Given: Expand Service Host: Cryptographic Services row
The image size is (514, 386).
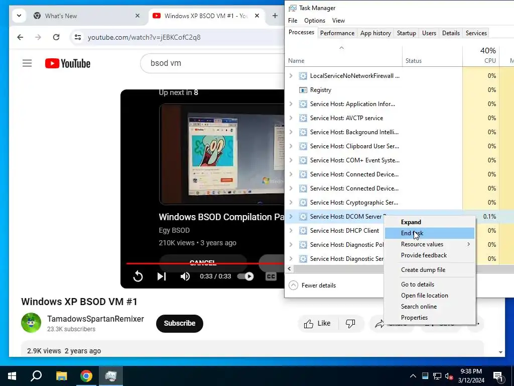Looking at the screenshot, I should tap(291, 203).
